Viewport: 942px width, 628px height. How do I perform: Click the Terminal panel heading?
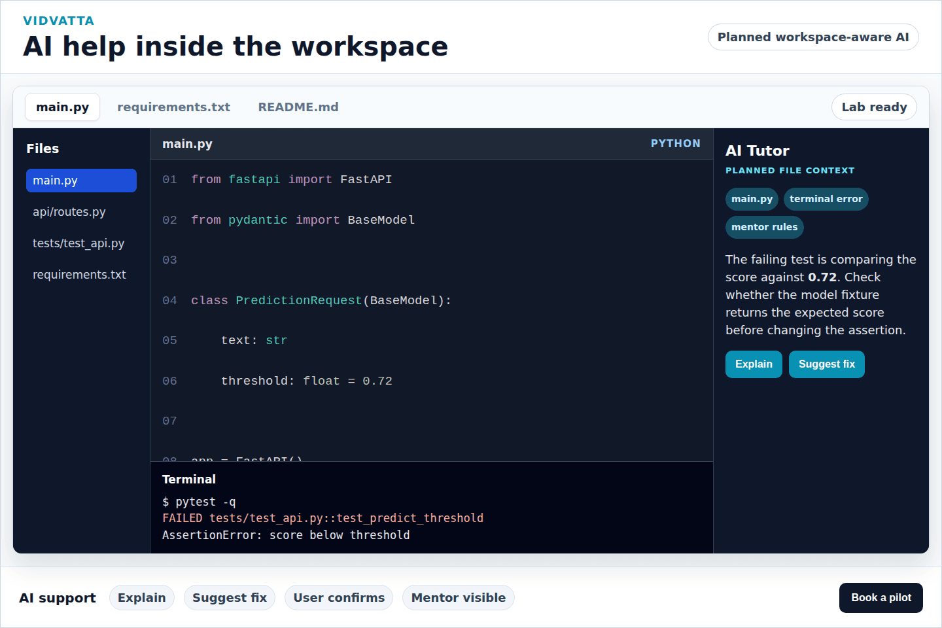pyautogui.click(x=188, y=480)
